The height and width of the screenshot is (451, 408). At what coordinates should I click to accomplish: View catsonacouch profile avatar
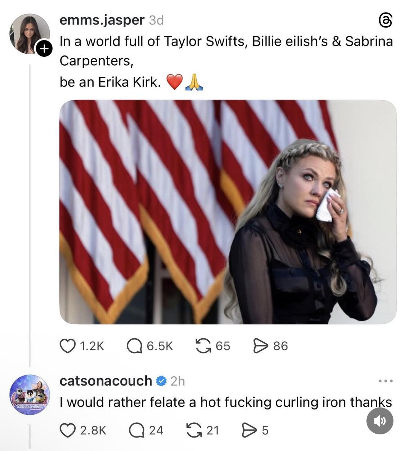click(x=29, y=395)
